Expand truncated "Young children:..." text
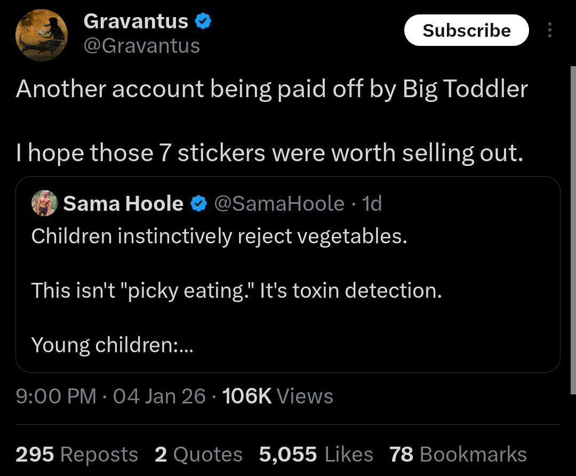The width and height of the screenshot is (576, 476). coord(112,345)
